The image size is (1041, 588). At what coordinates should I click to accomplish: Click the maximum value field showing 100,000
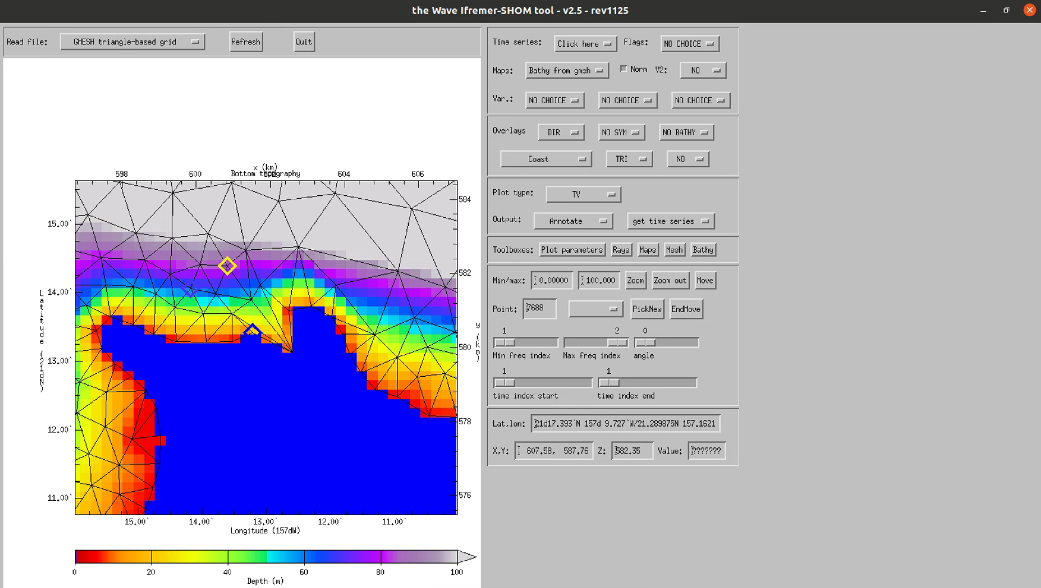(x=600, y=281)
